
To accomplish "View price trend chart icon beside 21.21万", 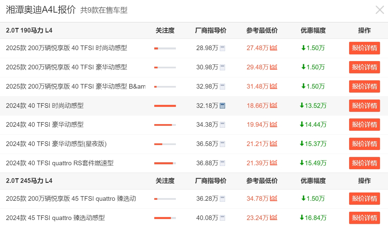I will click(273, 143).
